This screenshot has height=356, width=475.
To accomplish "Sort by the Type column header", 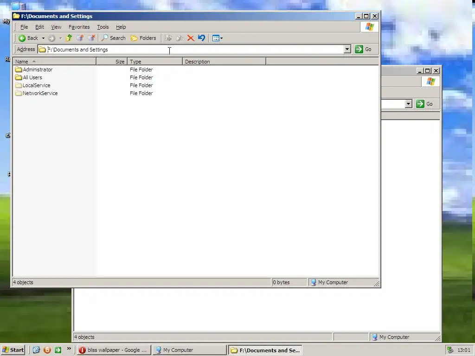I will 155,62.
